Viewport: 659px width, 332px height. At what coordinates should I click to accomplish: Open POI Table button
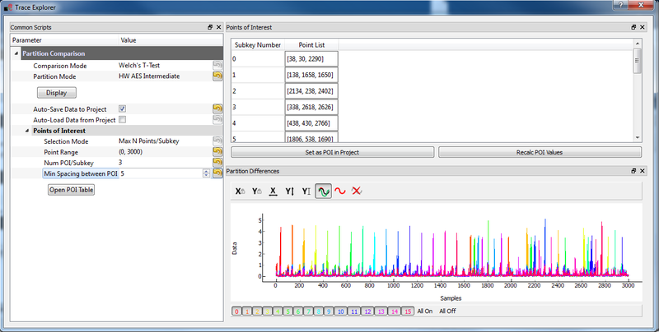[71, 190]
